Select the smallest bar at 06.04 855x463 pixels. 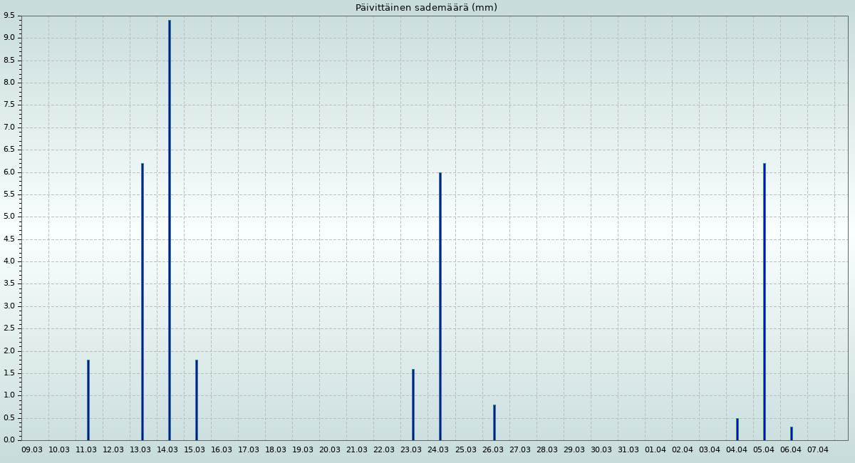coord(792,433)
